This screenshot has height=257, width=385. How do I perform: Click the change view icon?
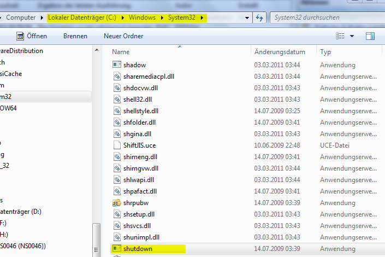click(x=340, y=36)
